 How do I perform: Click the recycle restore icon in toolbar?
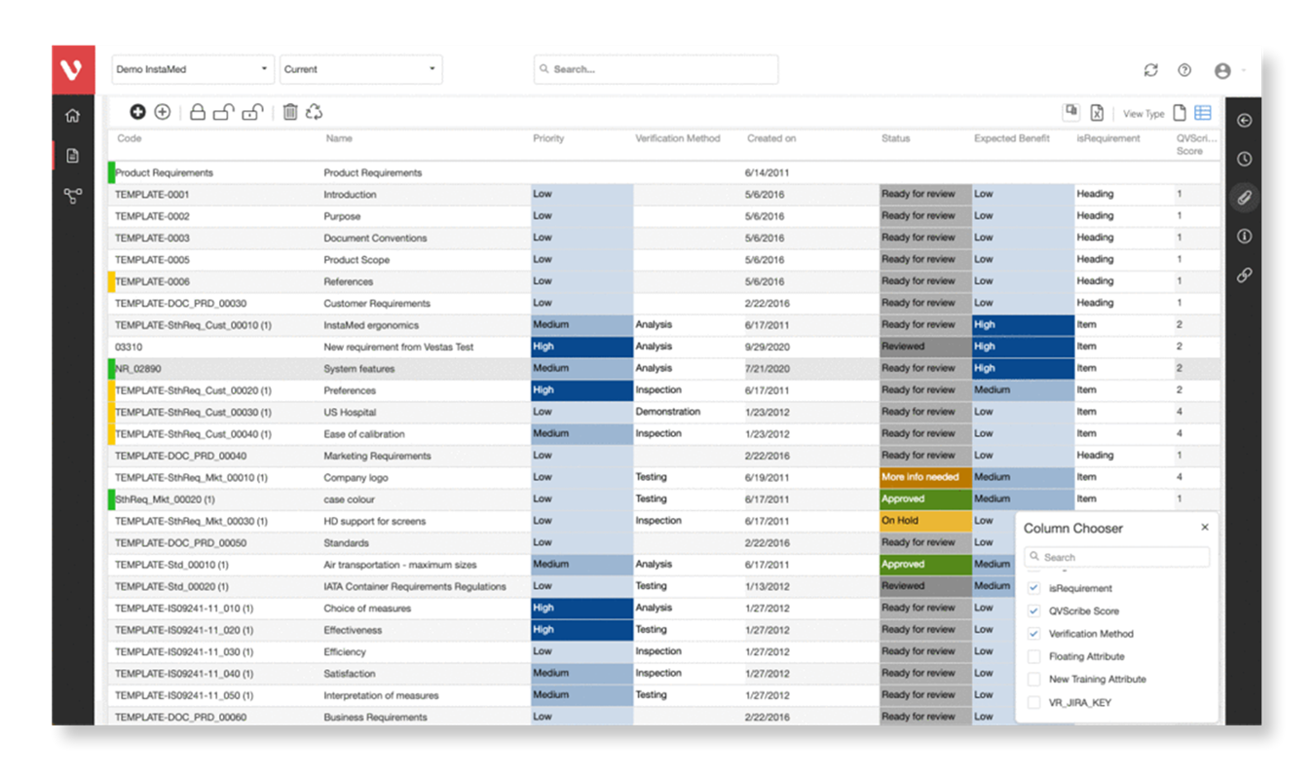(x=314, y=112)
